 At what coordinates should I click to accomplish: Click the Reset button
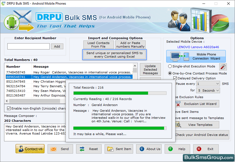coord(89,149)
